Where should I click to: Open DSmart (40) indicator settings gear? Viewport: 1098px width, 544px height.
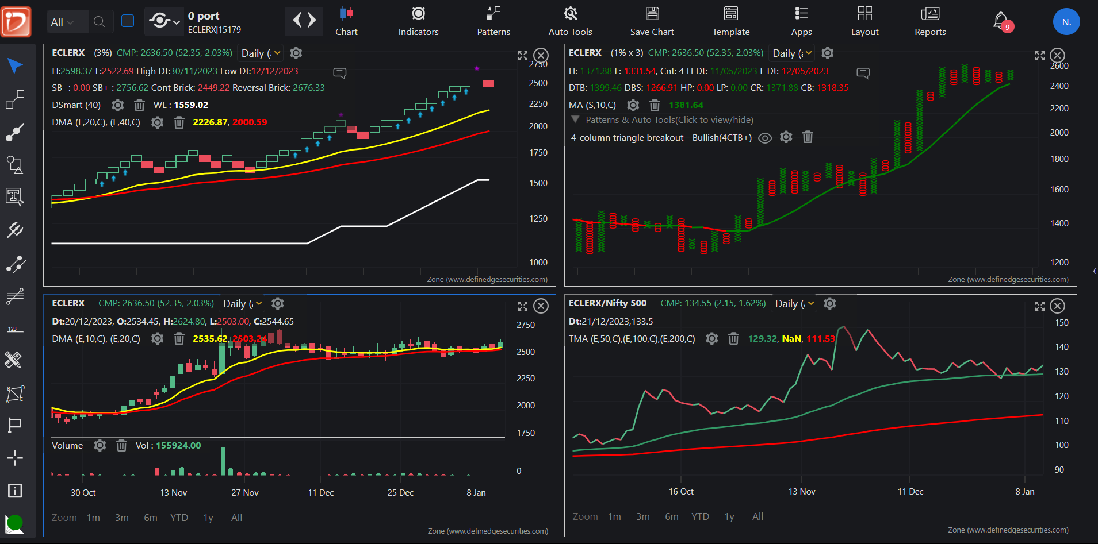(117, 105)
